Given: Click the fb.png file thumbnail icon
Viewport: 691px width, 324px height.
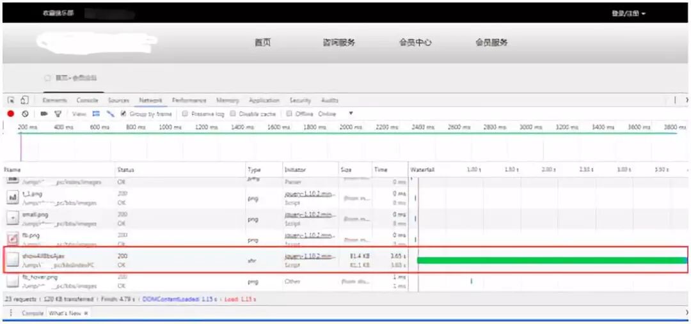Looking at the screenshot, I should (12, 240).
